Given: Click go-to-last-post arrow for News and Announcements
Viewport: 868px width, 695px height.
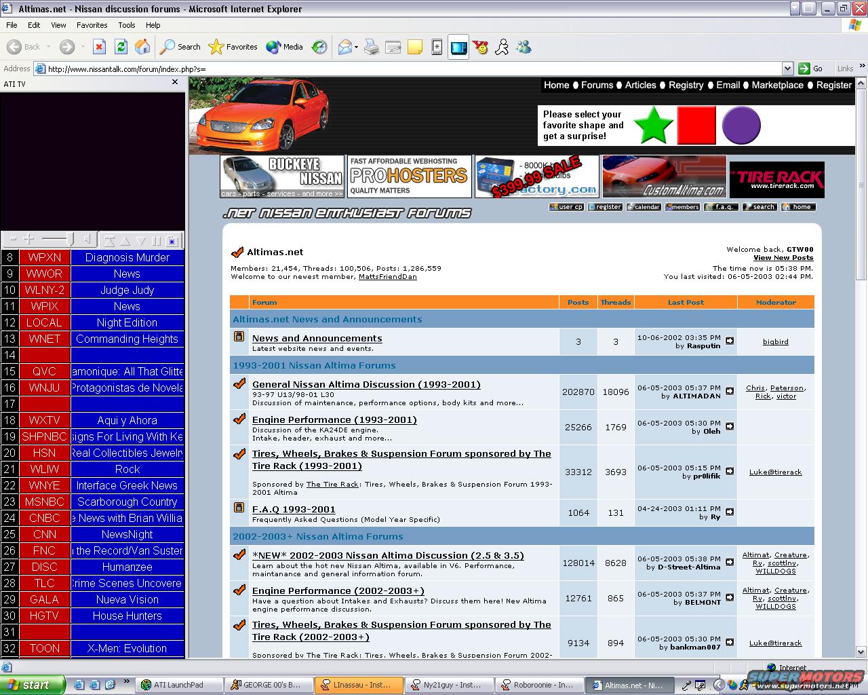Looking at the screenshot, I should (x=730, y=341).
